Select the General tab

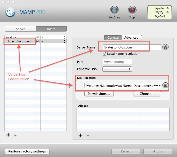[x=113, y=38]
